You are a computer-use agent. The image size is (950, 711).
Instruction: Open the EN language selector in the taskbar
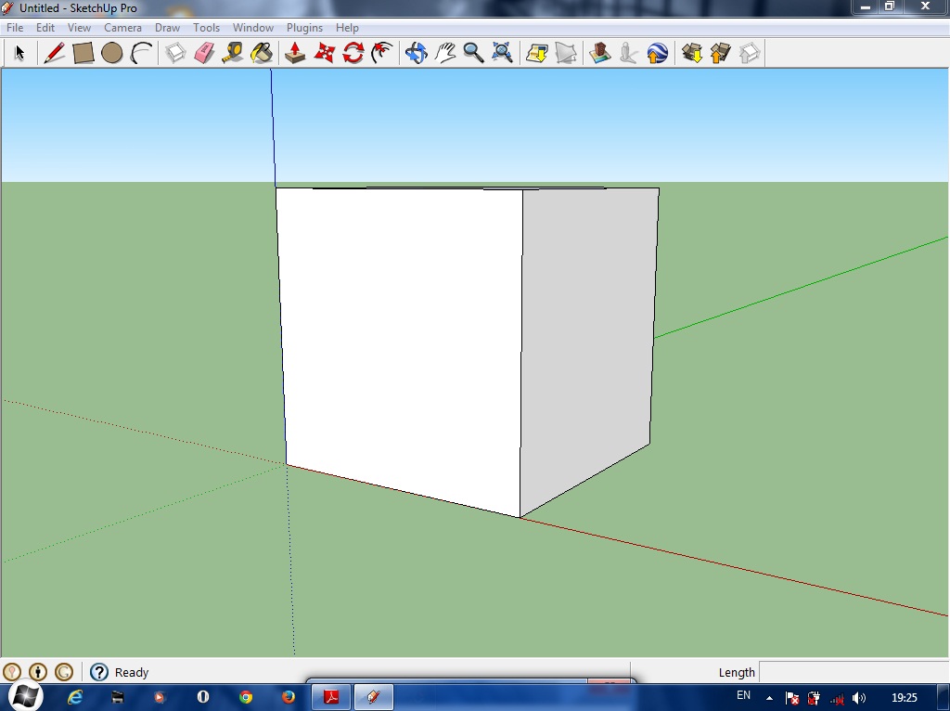[x=742, y=695]
